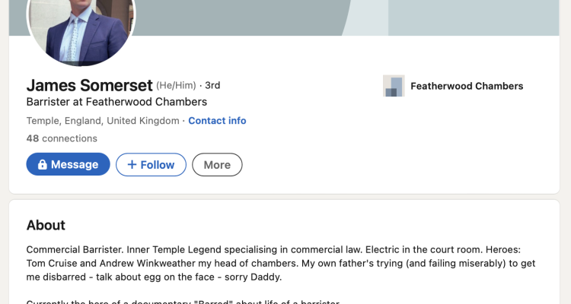Follow James Somerset

(152, 165)
